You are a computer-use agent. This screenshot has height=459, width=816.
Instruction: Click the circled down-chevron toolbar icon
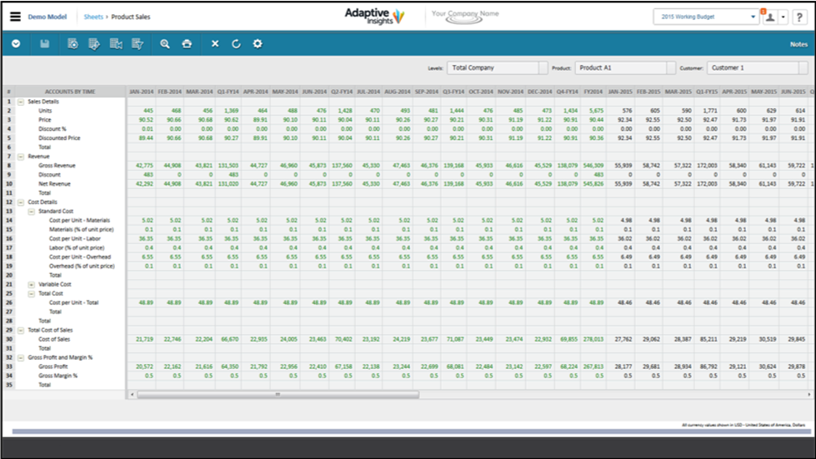tap(16, 43)
